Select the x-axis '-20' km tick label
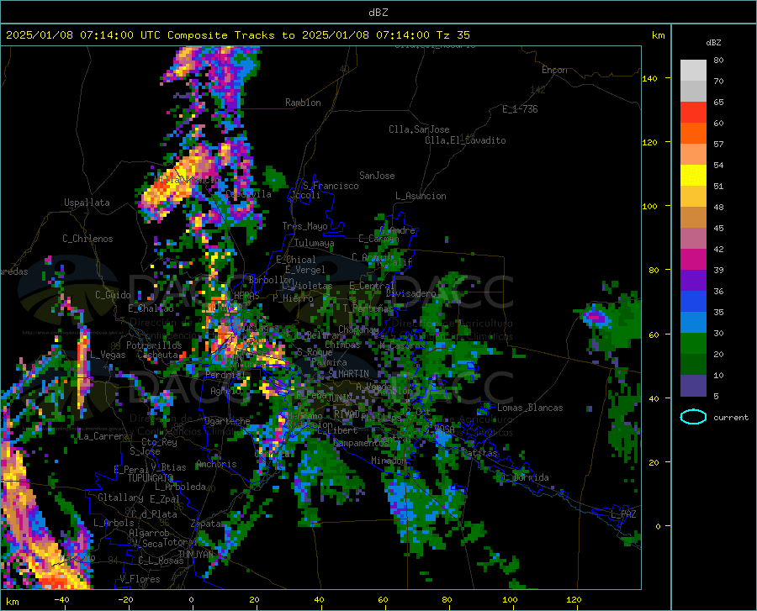 tap(125, 600)
